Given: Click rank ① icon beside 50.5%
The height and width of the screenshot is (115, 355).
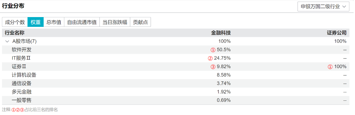Looking at the screenshot, I should point(213,50).
